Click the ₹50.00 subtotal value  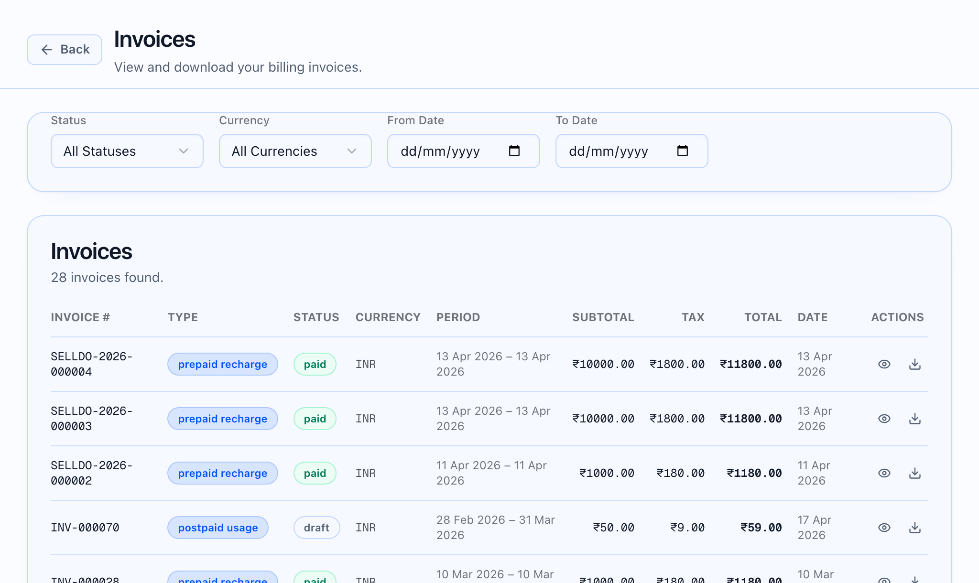tap(614, 528)
